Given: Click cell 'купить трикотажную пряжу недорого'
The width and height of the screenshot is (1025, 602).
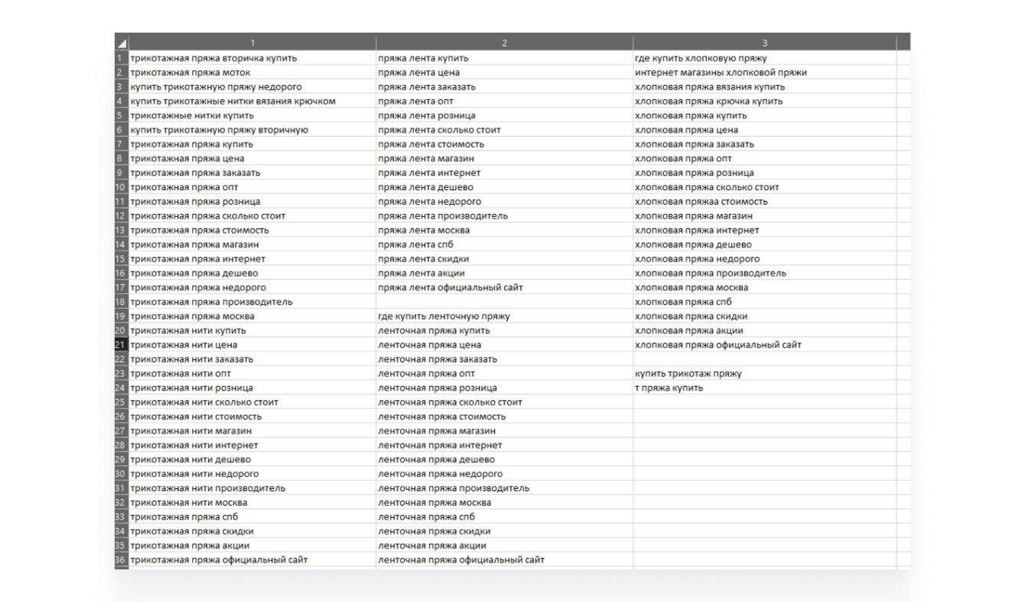Looking at the screenshot, I should 252,86.
